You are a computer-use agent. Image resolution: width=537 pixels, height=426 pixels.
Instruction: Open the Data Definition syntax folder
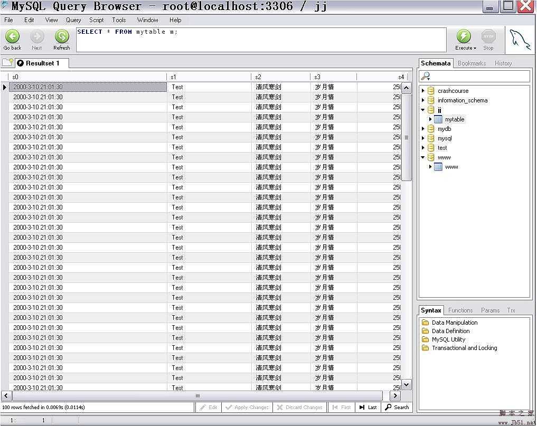coord(426,331)
